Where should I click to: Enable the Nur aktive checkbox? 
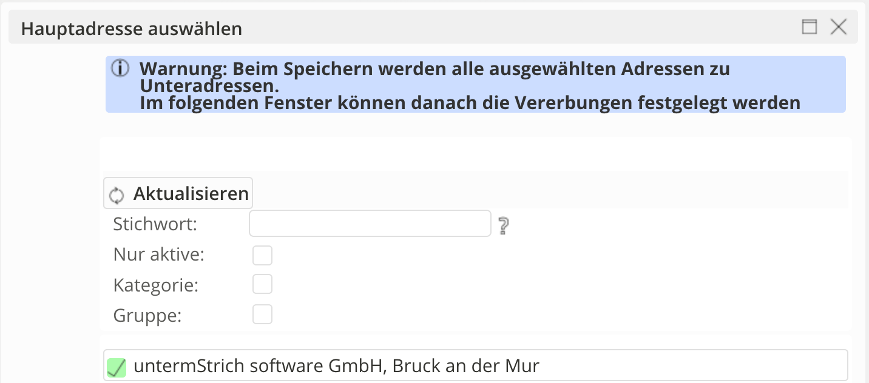click(x=263, y=256)
